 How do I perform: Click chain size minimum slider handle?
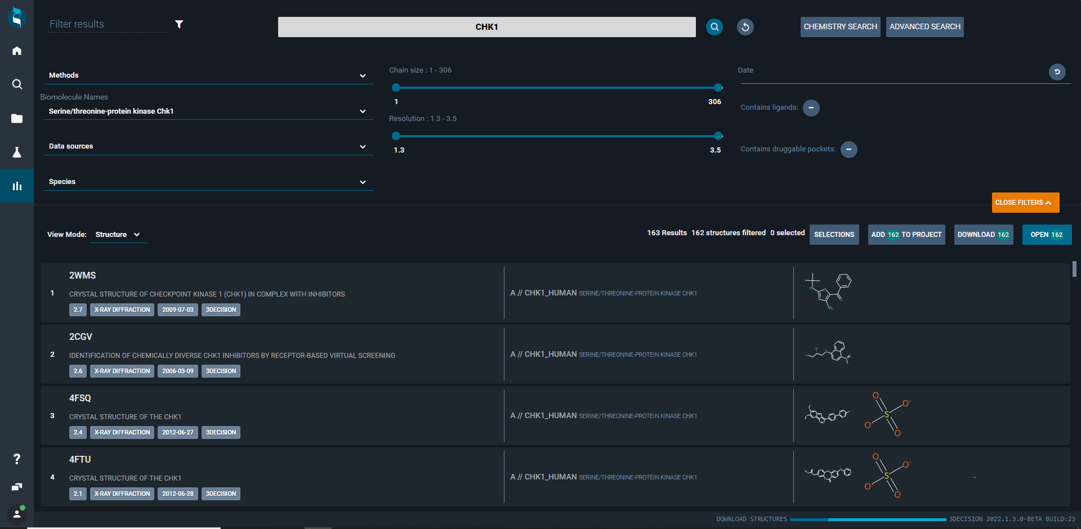[396, 87]
